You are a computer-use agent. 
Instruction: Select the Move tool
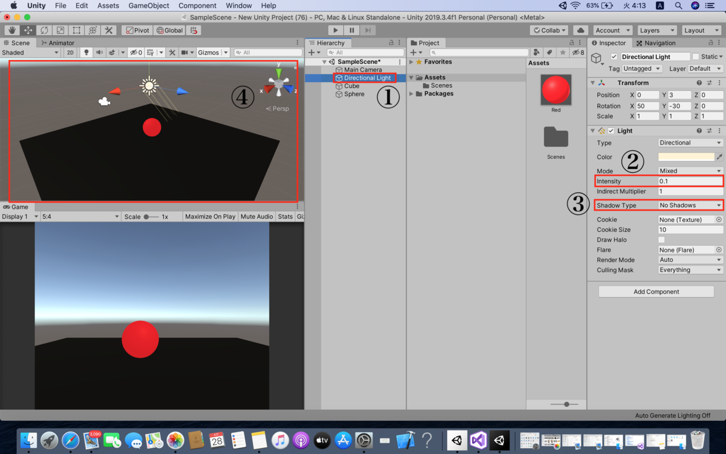pos(28,30)
